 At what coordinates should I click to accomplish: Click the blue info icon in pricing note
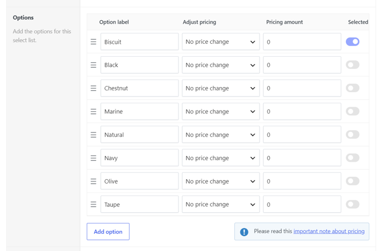(x=244, y=232)
